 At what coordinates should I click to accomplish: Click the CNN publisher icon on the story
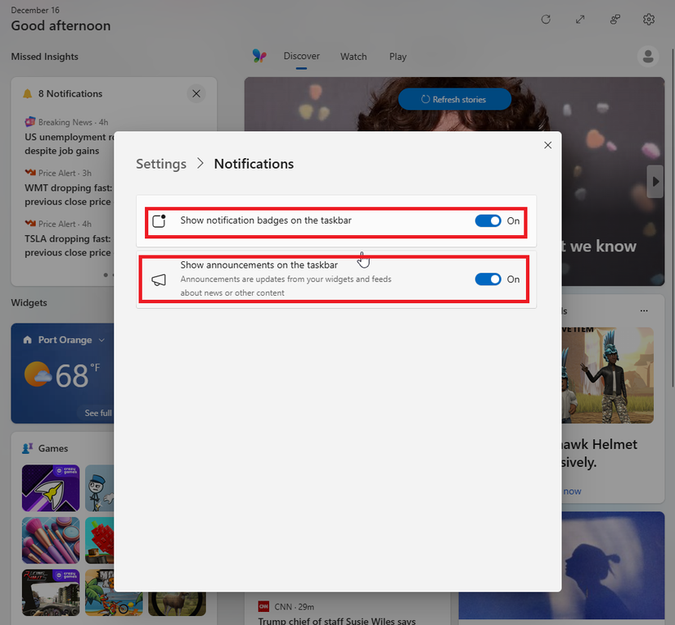[263, 606]
